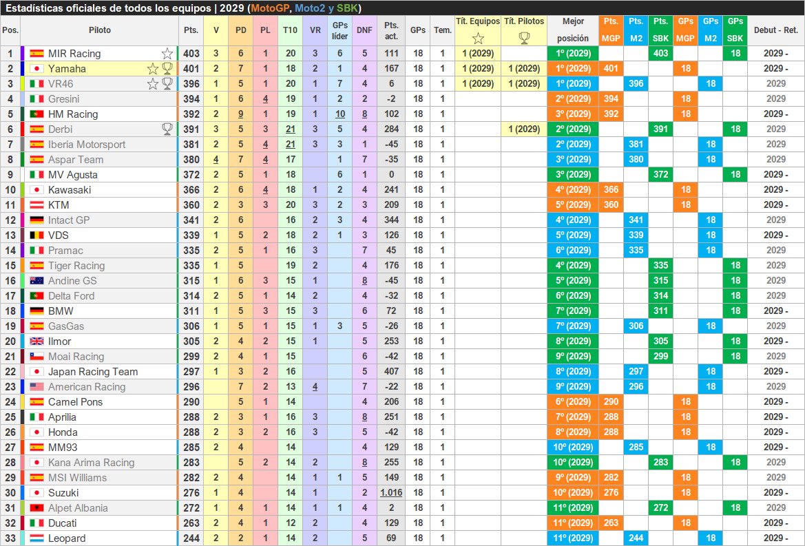Click the Kana Arima Racing team name
This screenshot has height=546, width=805.
pos(92,463)
